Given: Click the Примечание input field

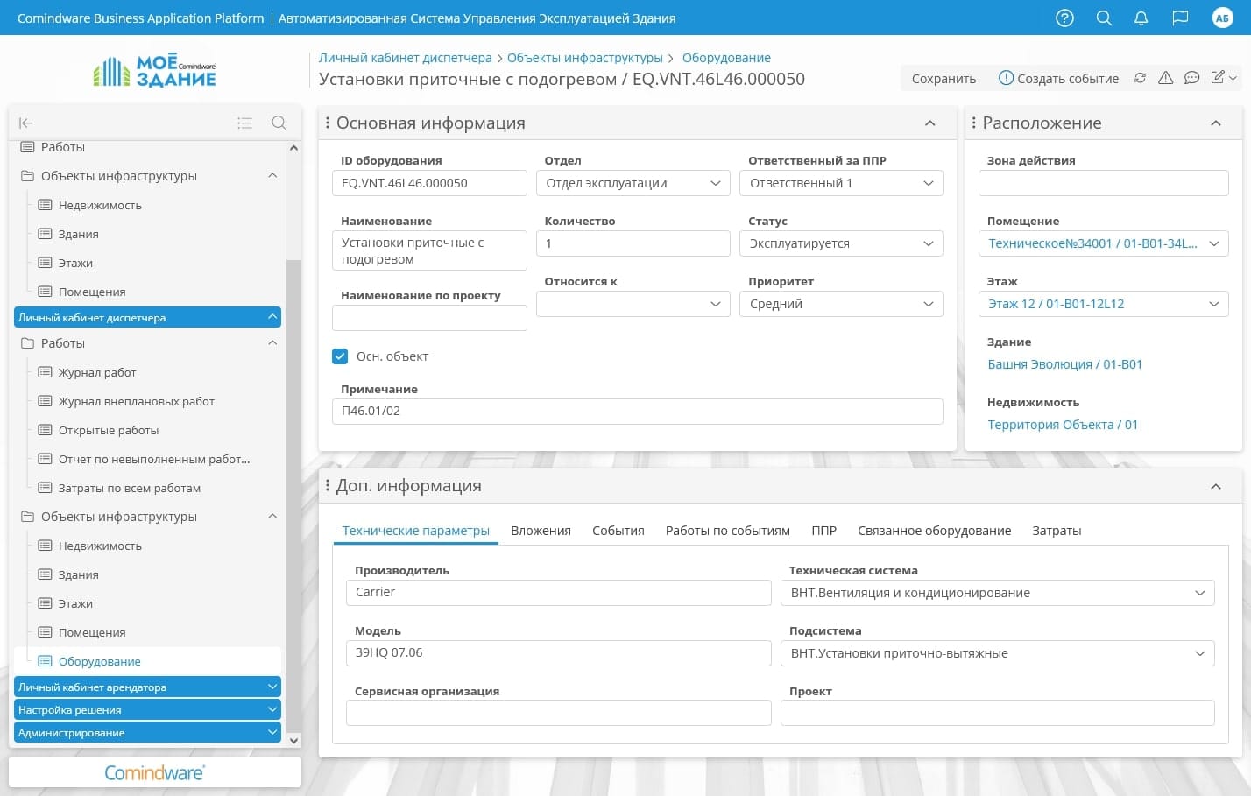Looking at the screenshot, I should [x=638, y=412].
